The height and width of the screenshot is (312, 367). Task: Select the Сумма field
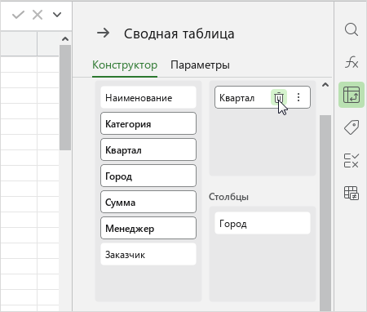tap(148, 202)
